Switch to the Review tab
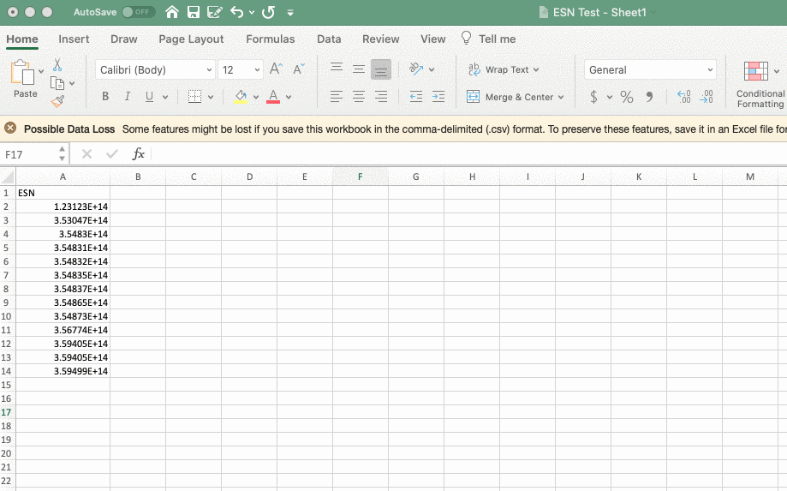The image size is (787, 491). 381,39
